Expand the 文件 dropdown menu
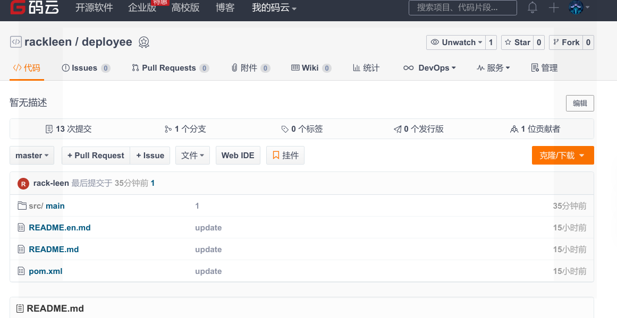Viewport: 617px width, 318px height. [x=192, y=156]
